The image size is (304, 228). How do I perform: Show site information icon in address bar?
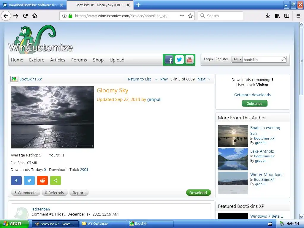[64, 16]
